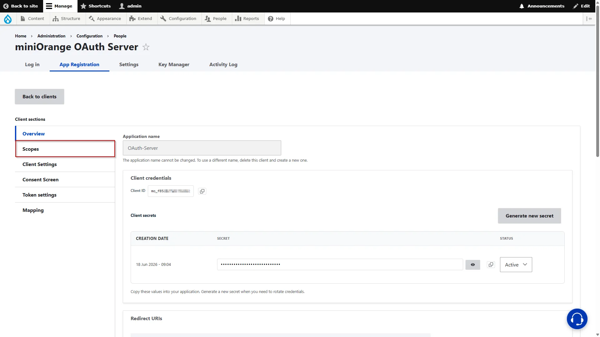Go to Configuration breadcrumb link
The height and width of the screenshot is (337, 600).
coord(89,36)
